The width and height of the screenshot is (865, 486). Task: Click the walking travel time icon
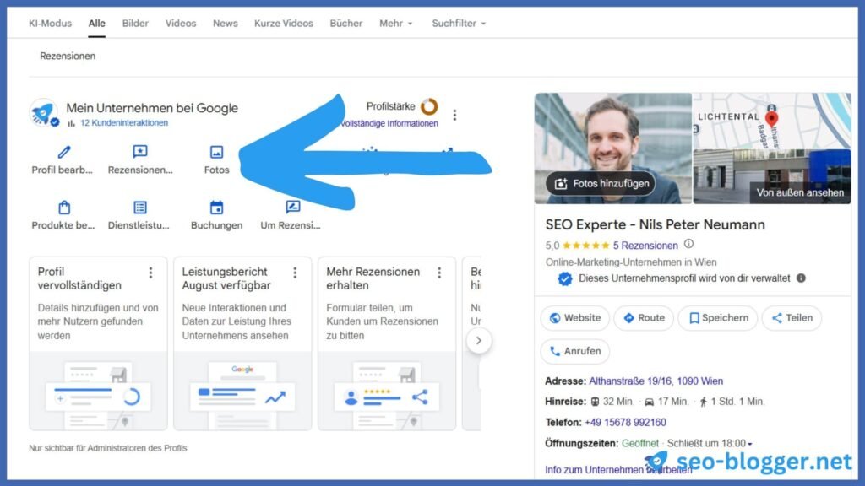pyautogui.click(x=704, y=402)
